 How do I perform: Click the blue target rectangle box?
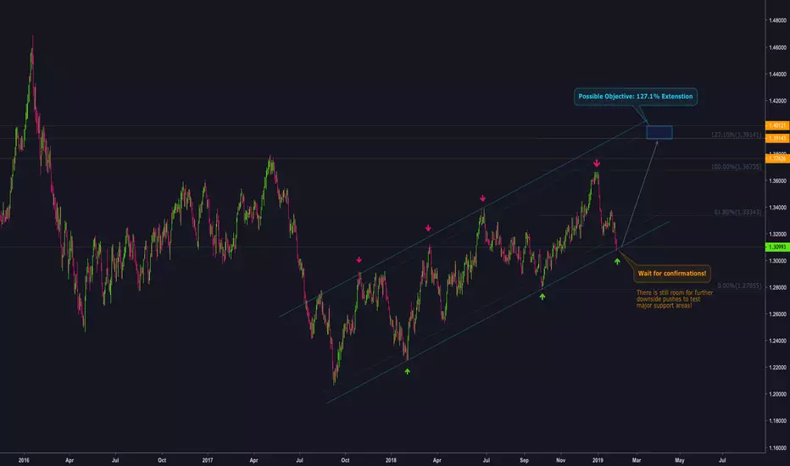[659, 132]
